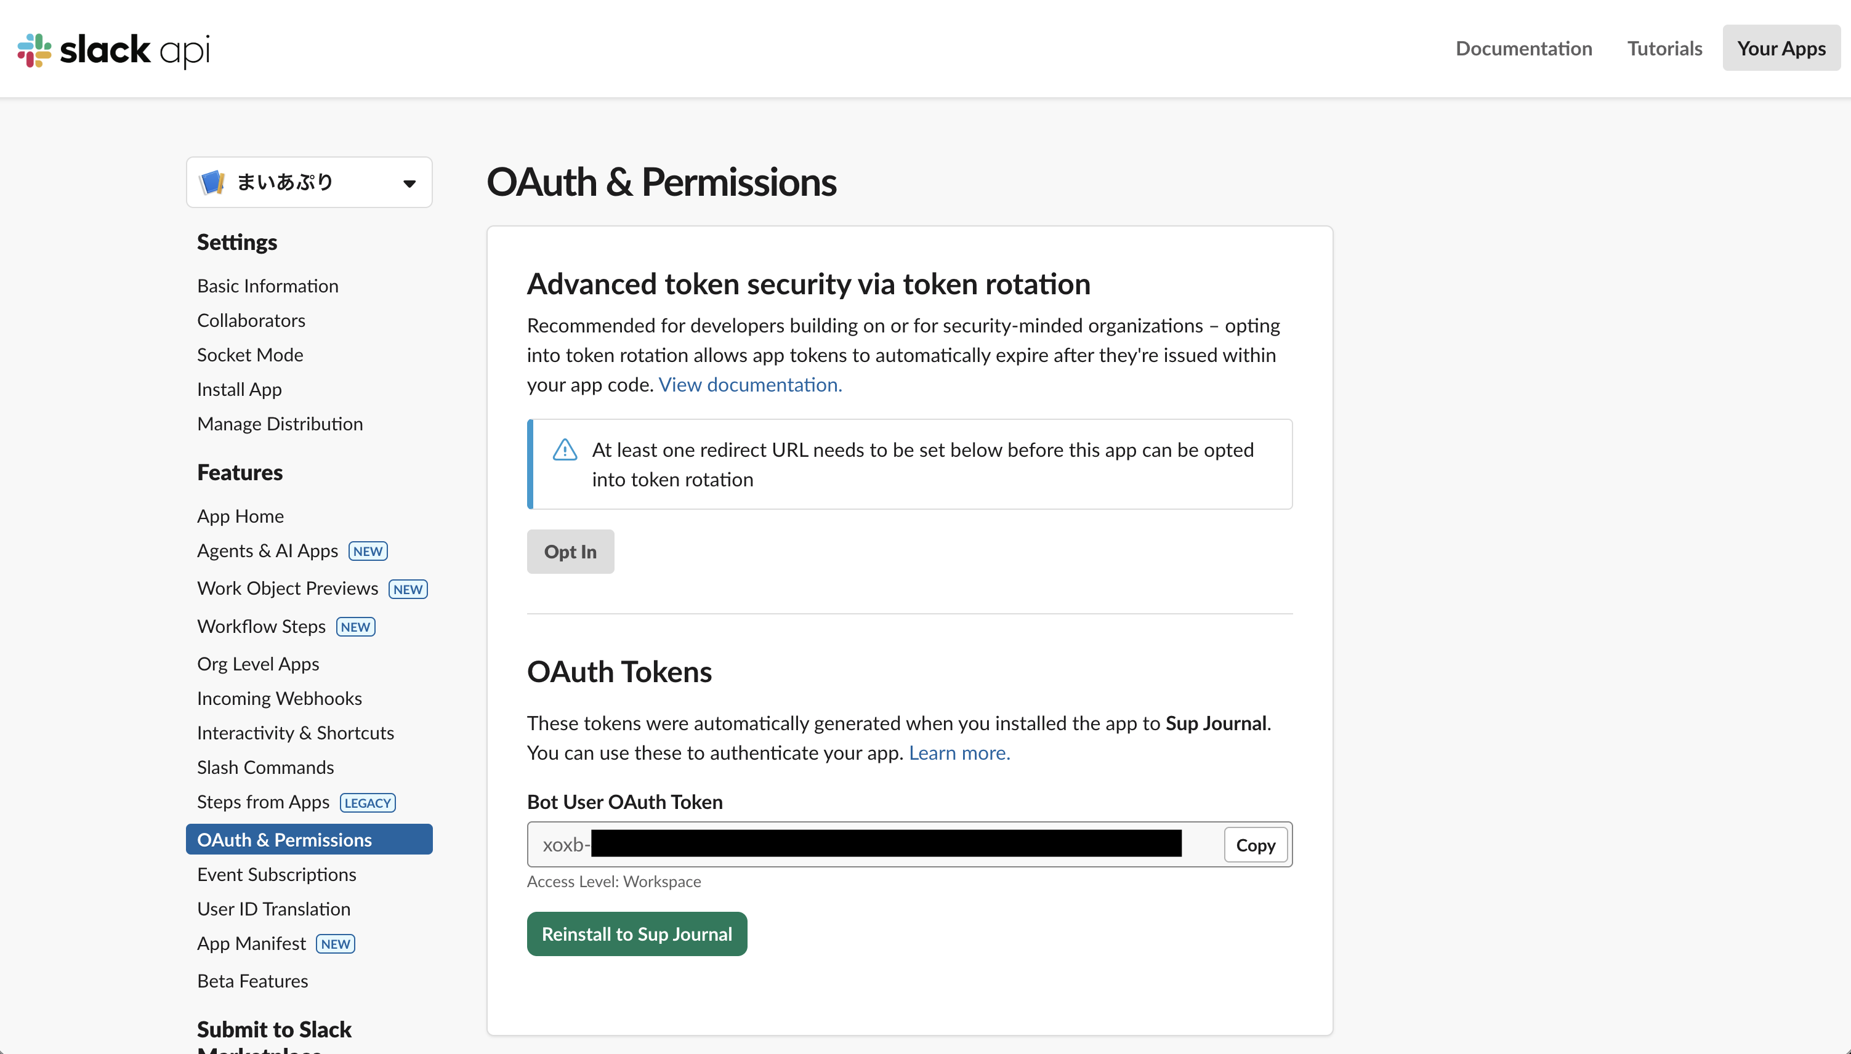Click the NEW badge beside Workflow Steps
The width and height of the screenshot is (1851, 1054).
pyautogui.click(x=355, y=627)
